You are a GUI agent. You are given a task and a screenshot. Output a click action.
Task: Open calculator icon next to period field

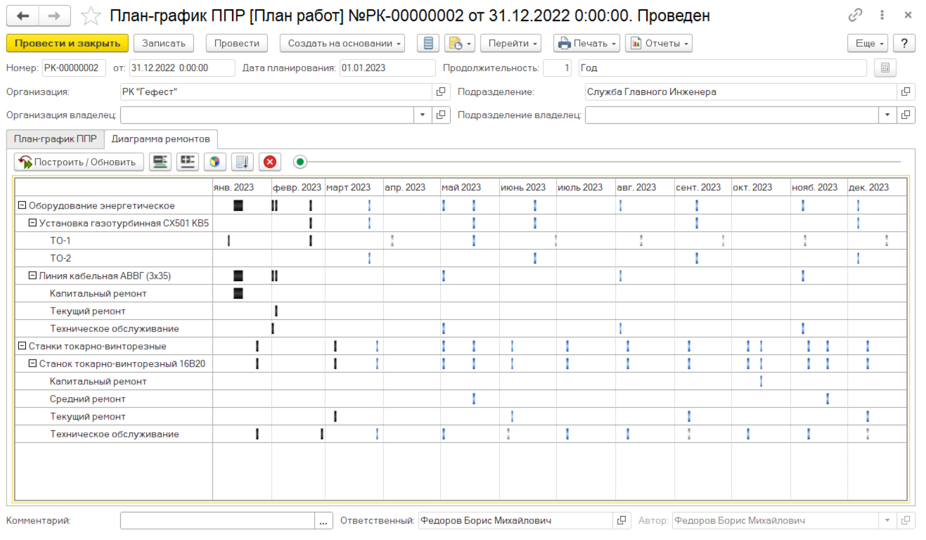coord(885,68)
